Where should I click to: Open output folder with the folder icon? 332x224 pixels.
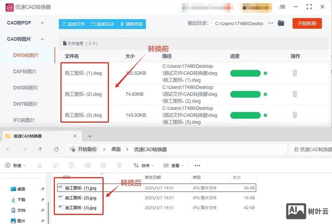pyautogui.click(x=281, y=23)
